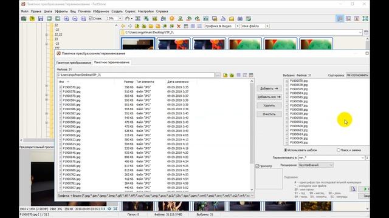Click the yellow folder icon next to Open
The width and height of the screenshot is (389, 218).
click(x=32, y=19)
